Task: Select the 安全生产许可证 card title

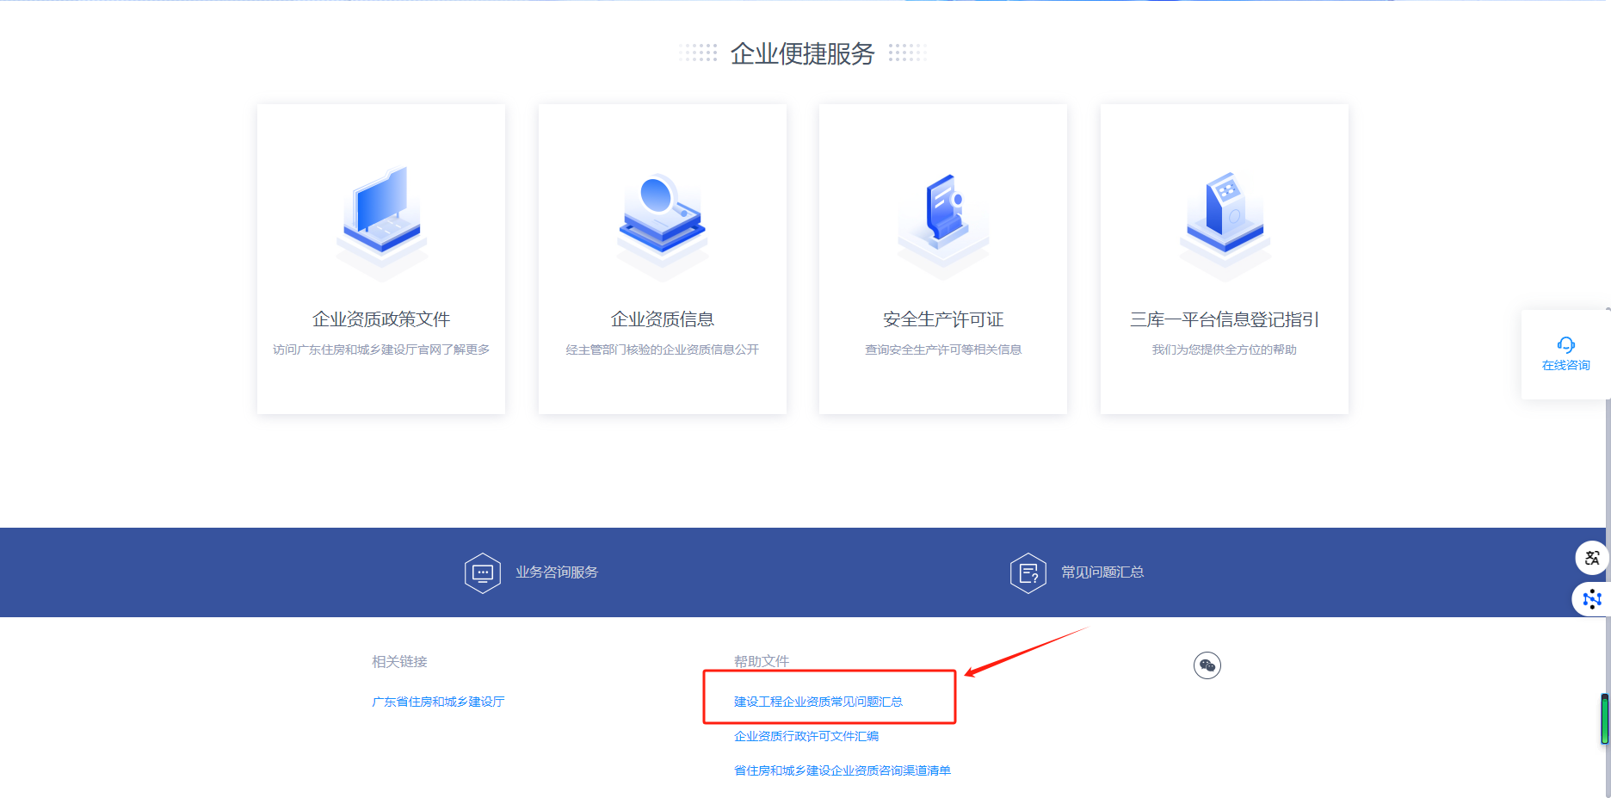Action: 943,319
